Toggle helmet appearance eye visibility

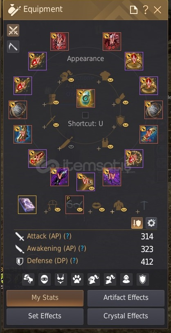[71, 80]
